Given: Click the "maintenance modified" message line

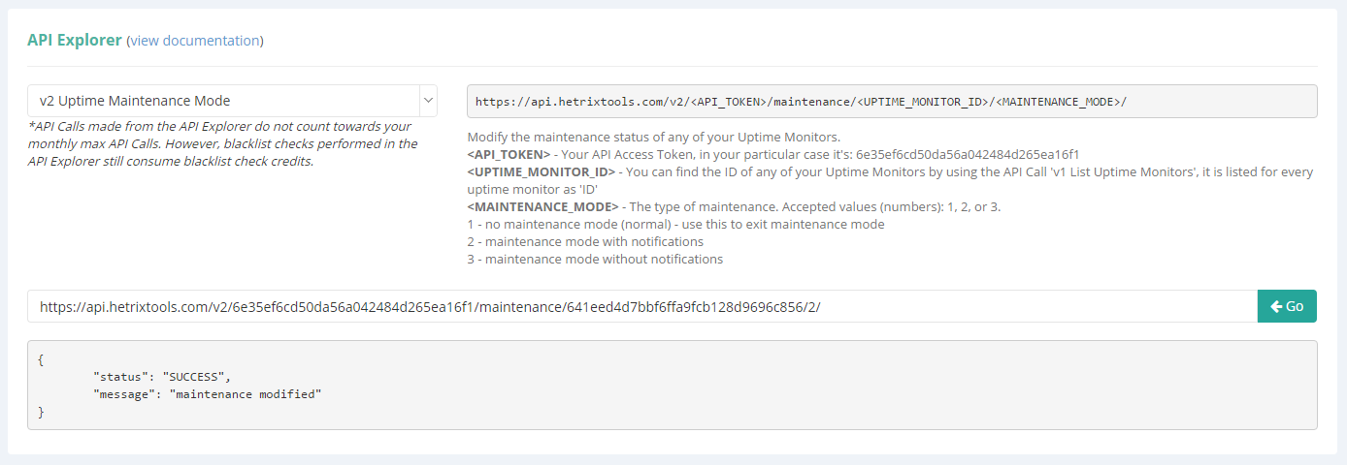Looking at the screenshot, I should tap(207, 394).
